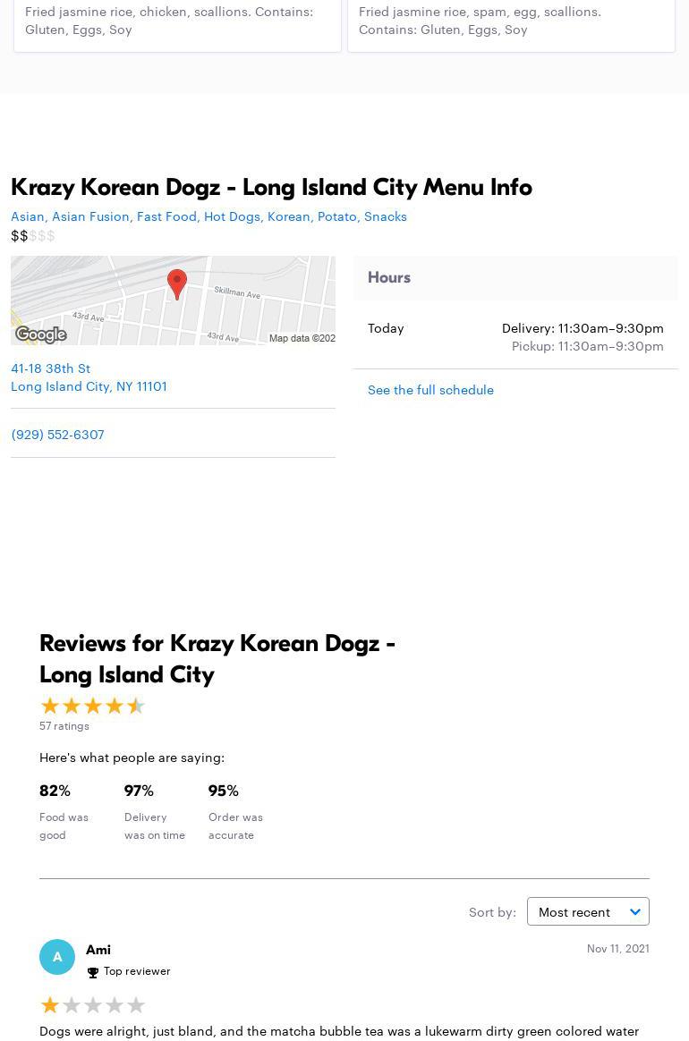Viewport: 689px width, 1041px height.
Task: Click Ami's one-star review rating
Action: click(92, 1005)
